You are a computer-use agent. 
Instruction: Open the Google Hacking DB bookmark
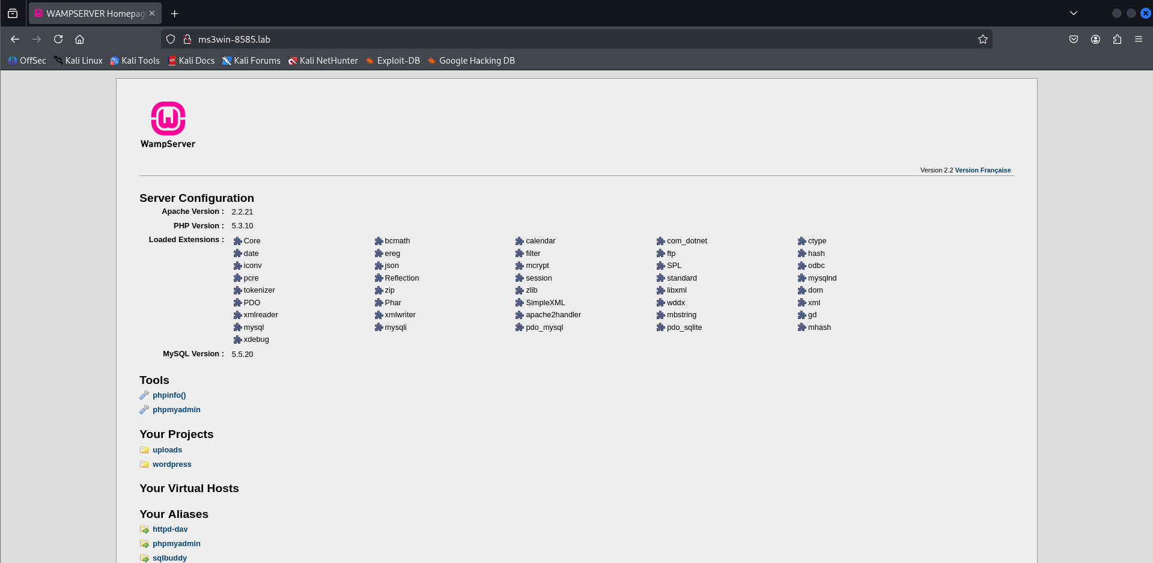(472, 61)
